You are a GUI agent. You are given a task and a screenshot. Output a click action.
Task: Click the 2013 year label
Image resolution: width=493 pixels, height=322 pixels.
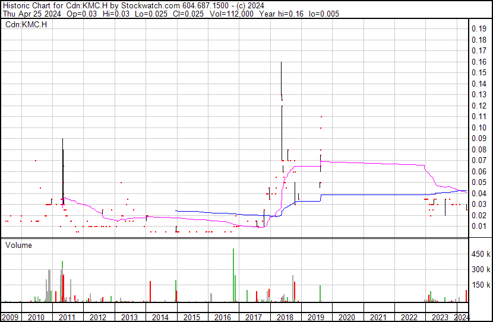129,317
